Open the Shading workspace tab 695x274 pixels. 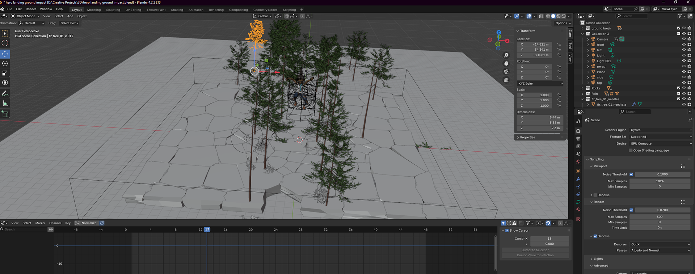click(177, 10)
